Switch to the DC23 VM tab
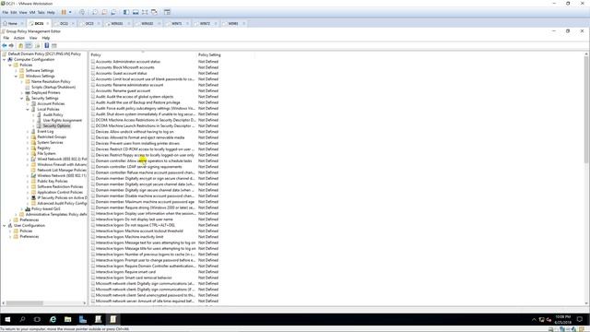This screenshot has width=590, height=332. pyautogui.click(x=89, y=23)
